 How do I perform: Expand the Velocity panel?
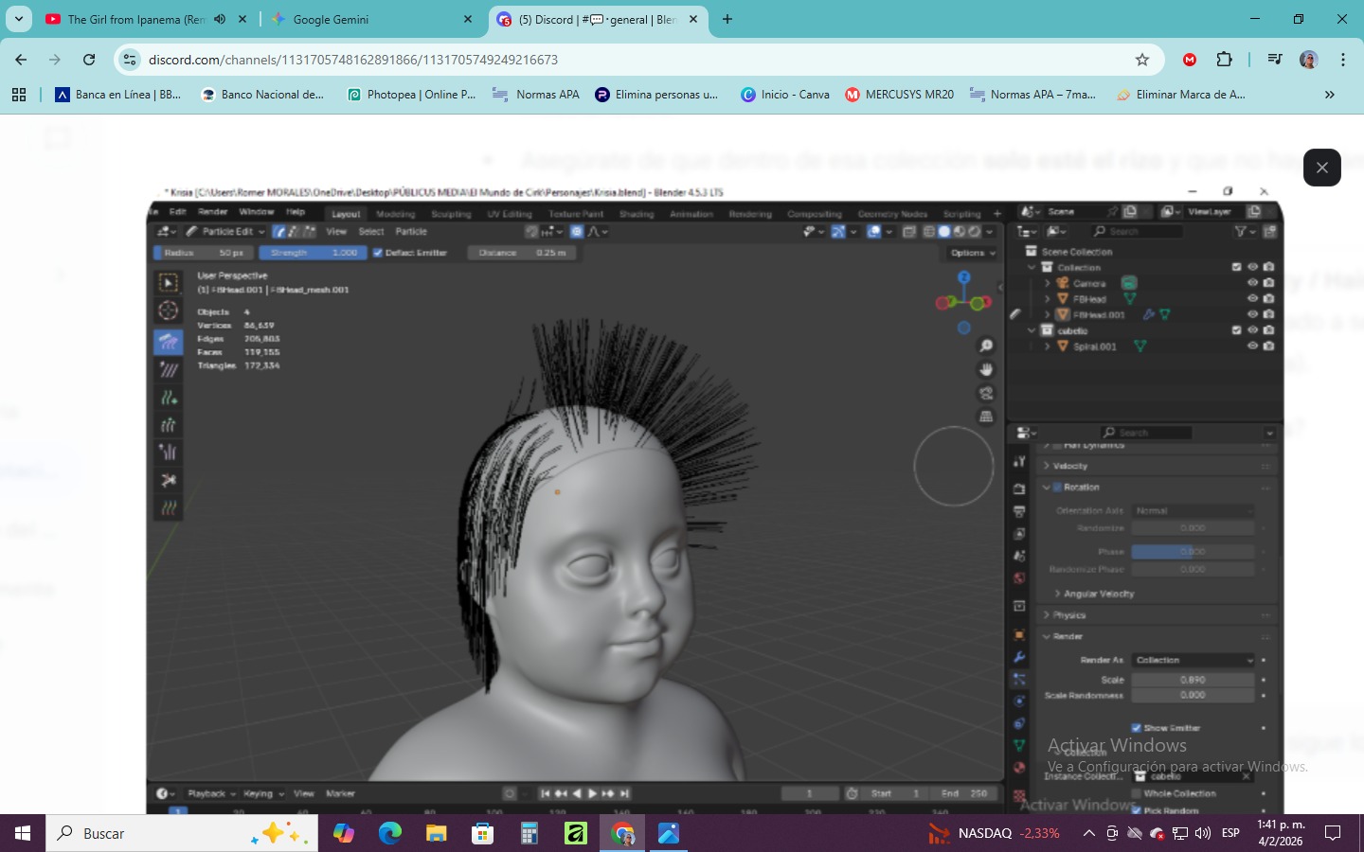point(1070,466)
